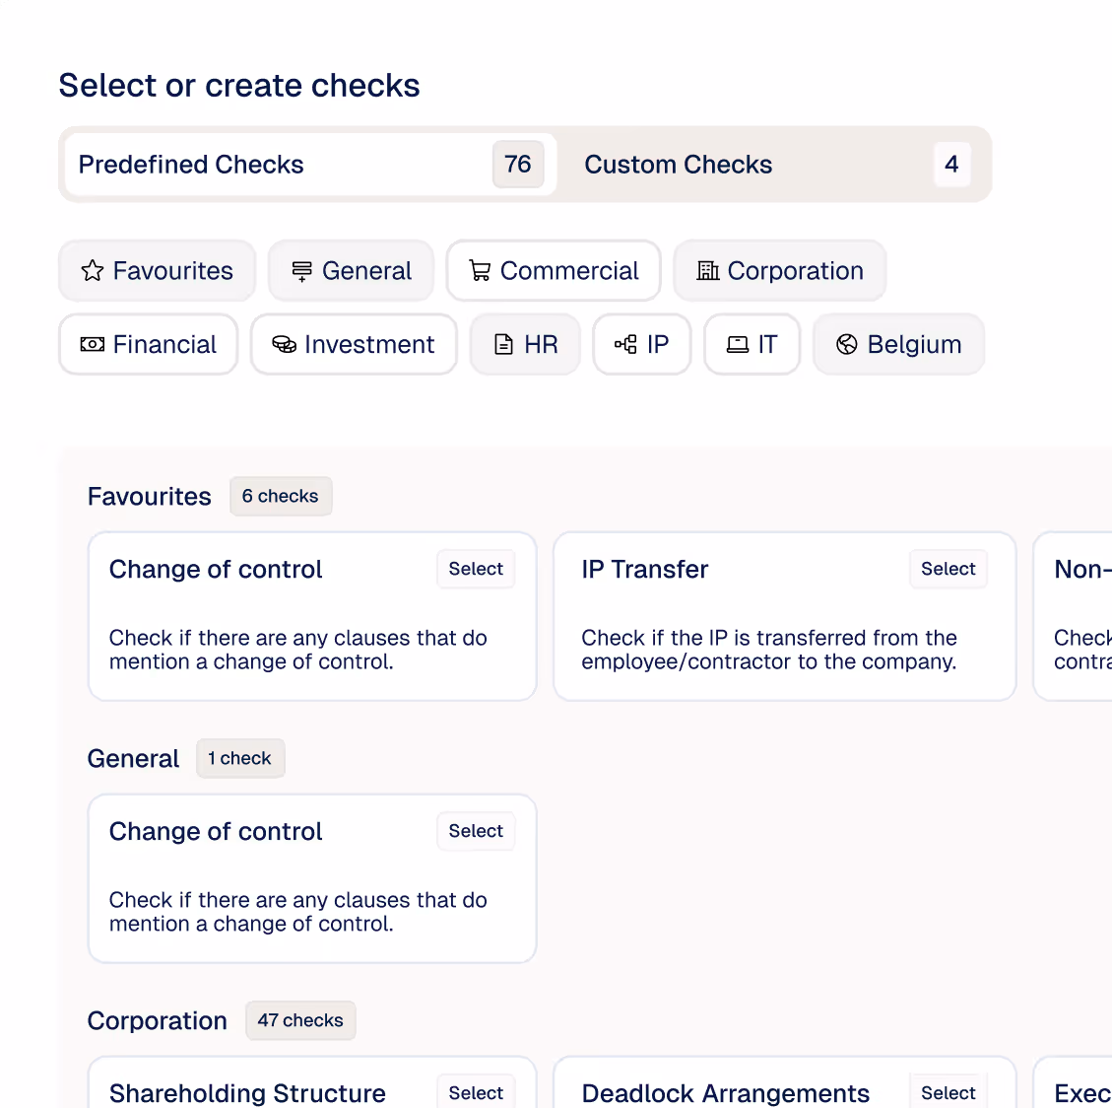The width and height of the screenshot is (1112, 1108).
Task: Select Change of control under General
Action: tap(476, 831)
